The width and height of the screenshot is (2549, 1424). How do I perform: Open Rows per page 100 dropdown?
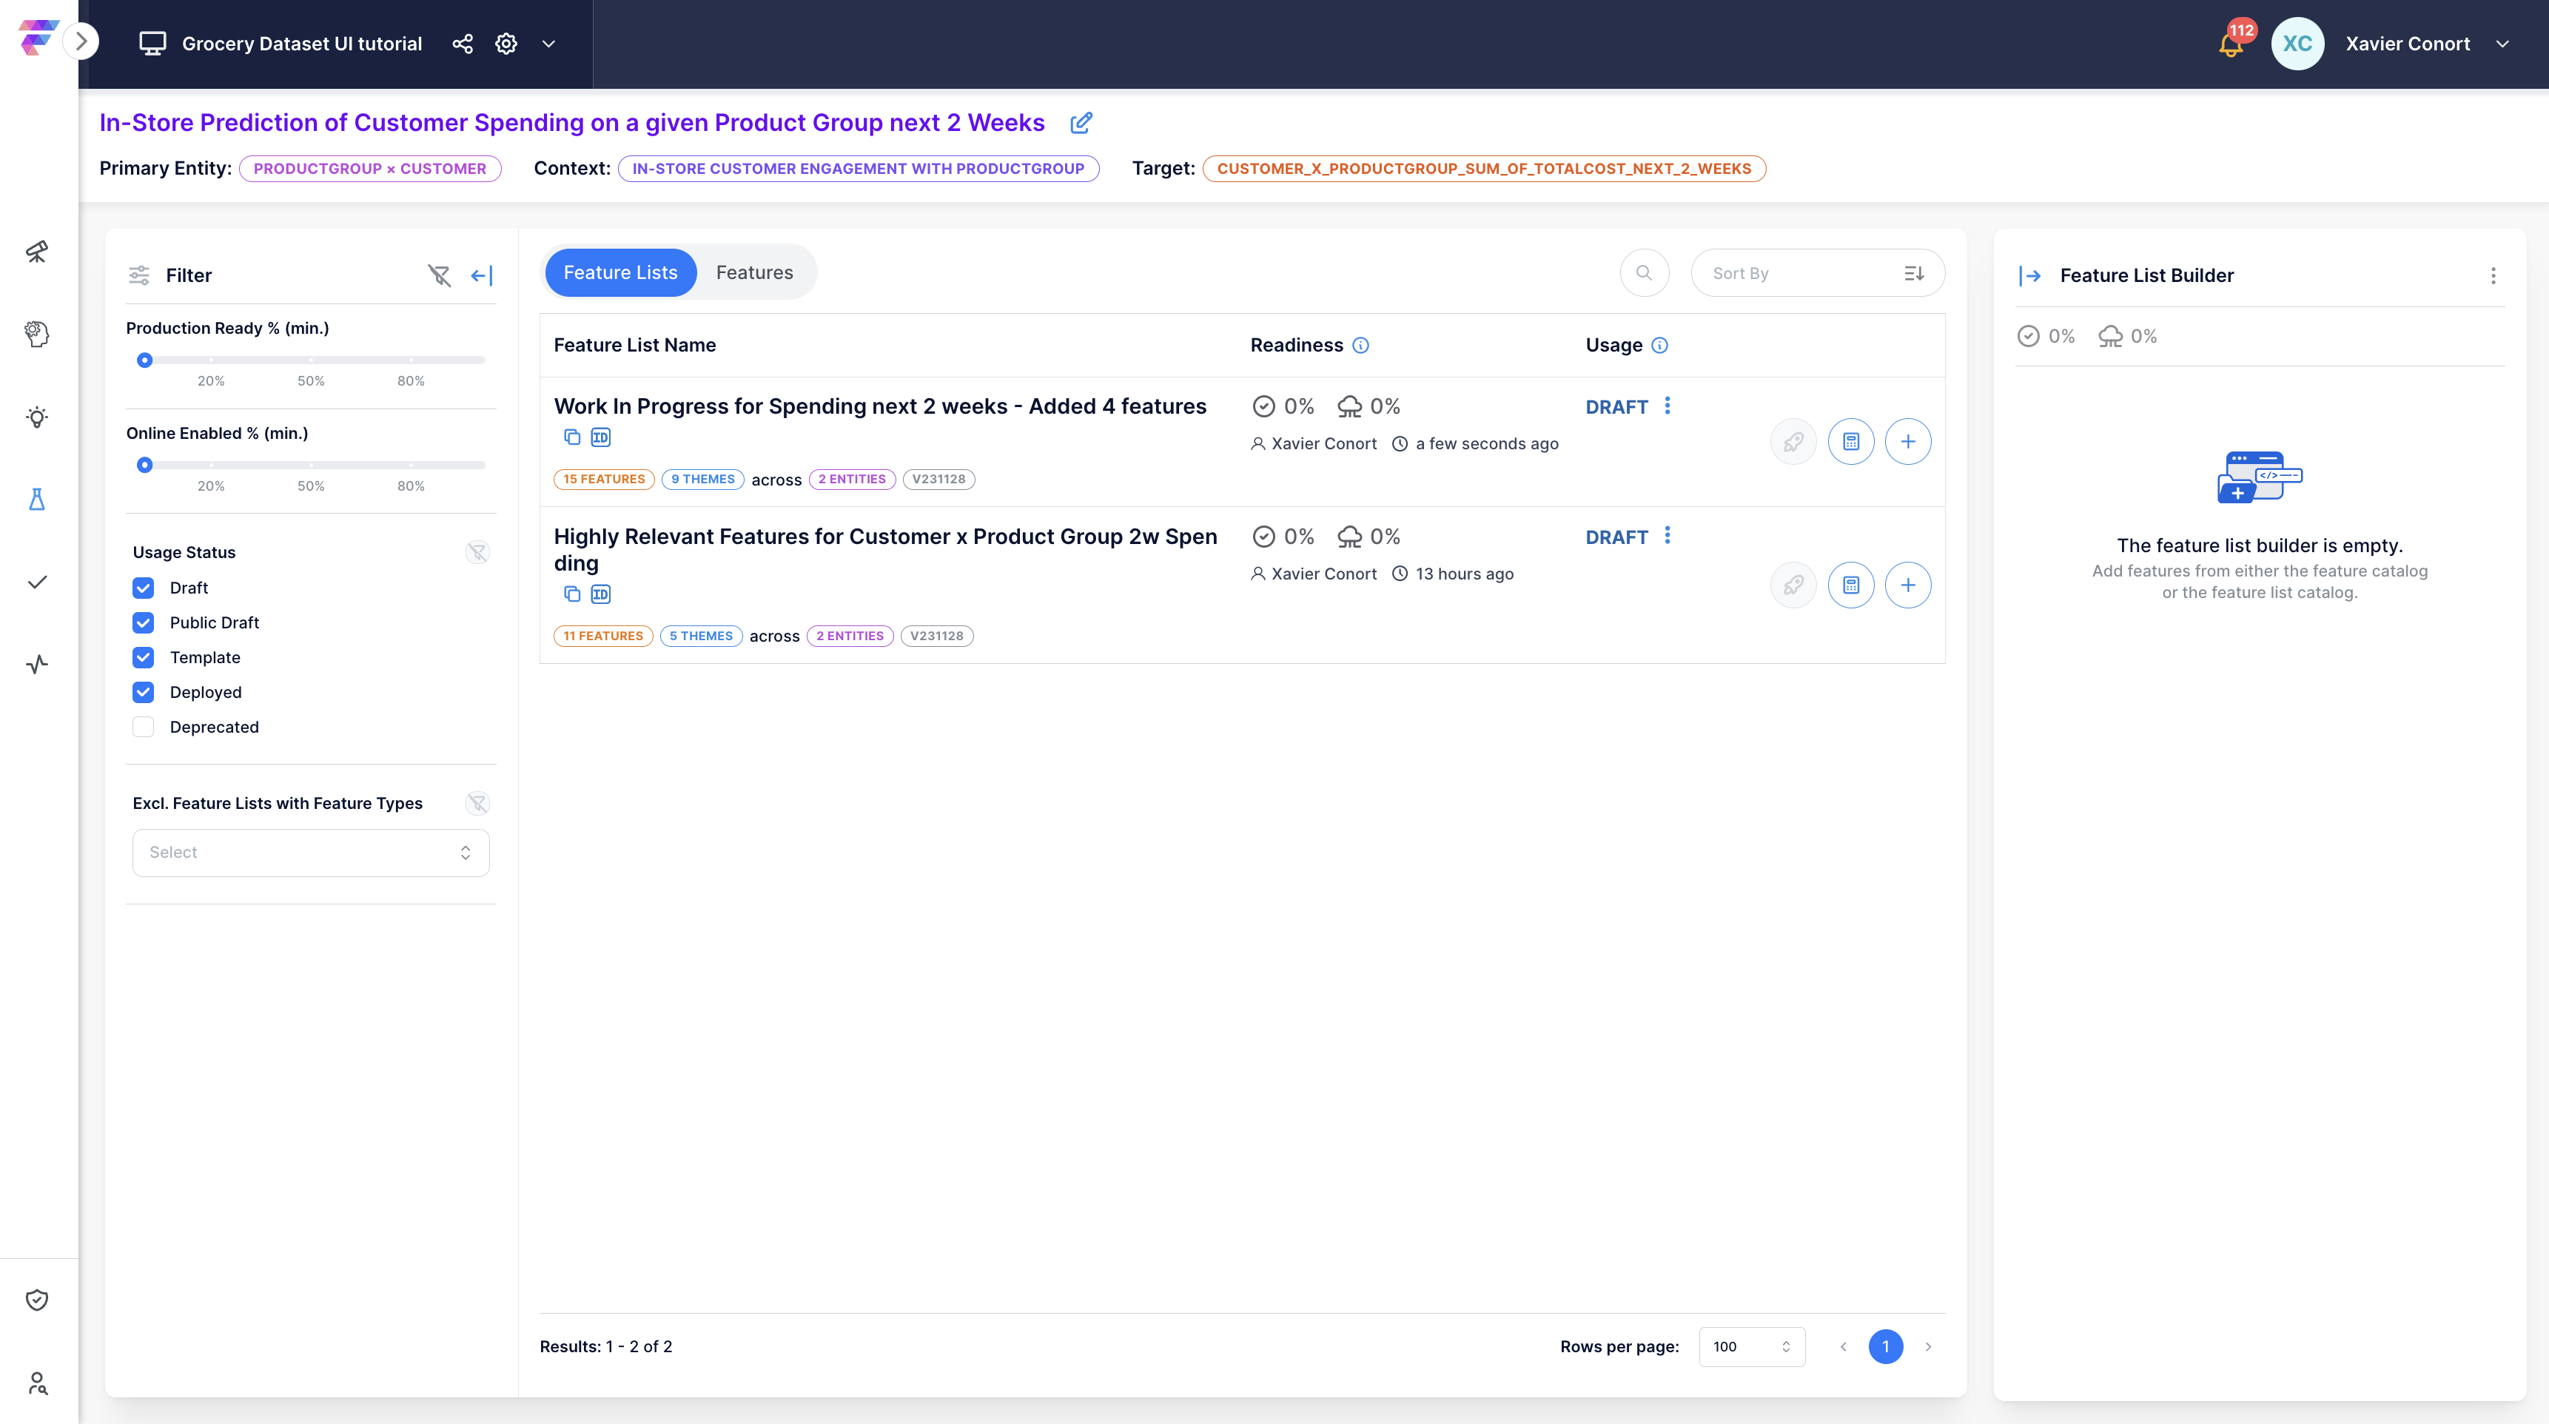1751,1347
